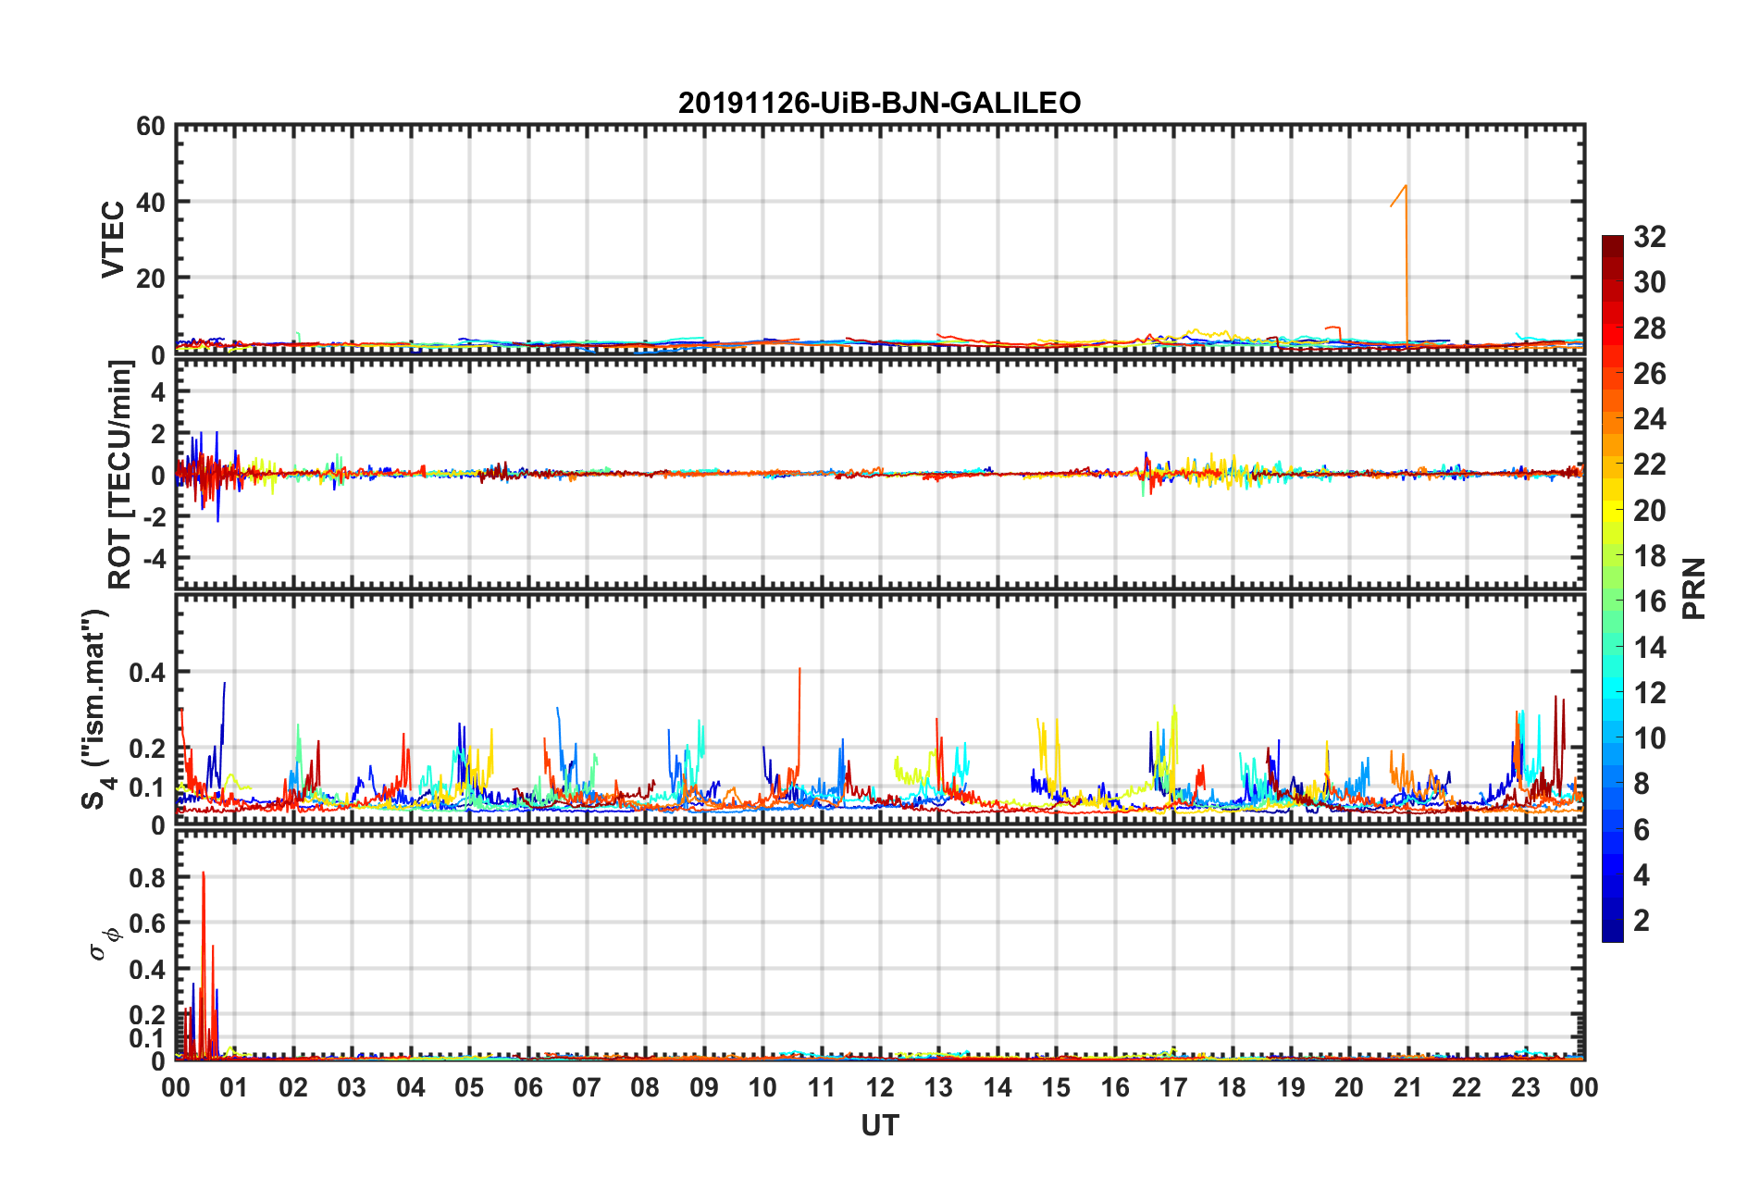Click the x-axis tick label 06

point(528,1087)
